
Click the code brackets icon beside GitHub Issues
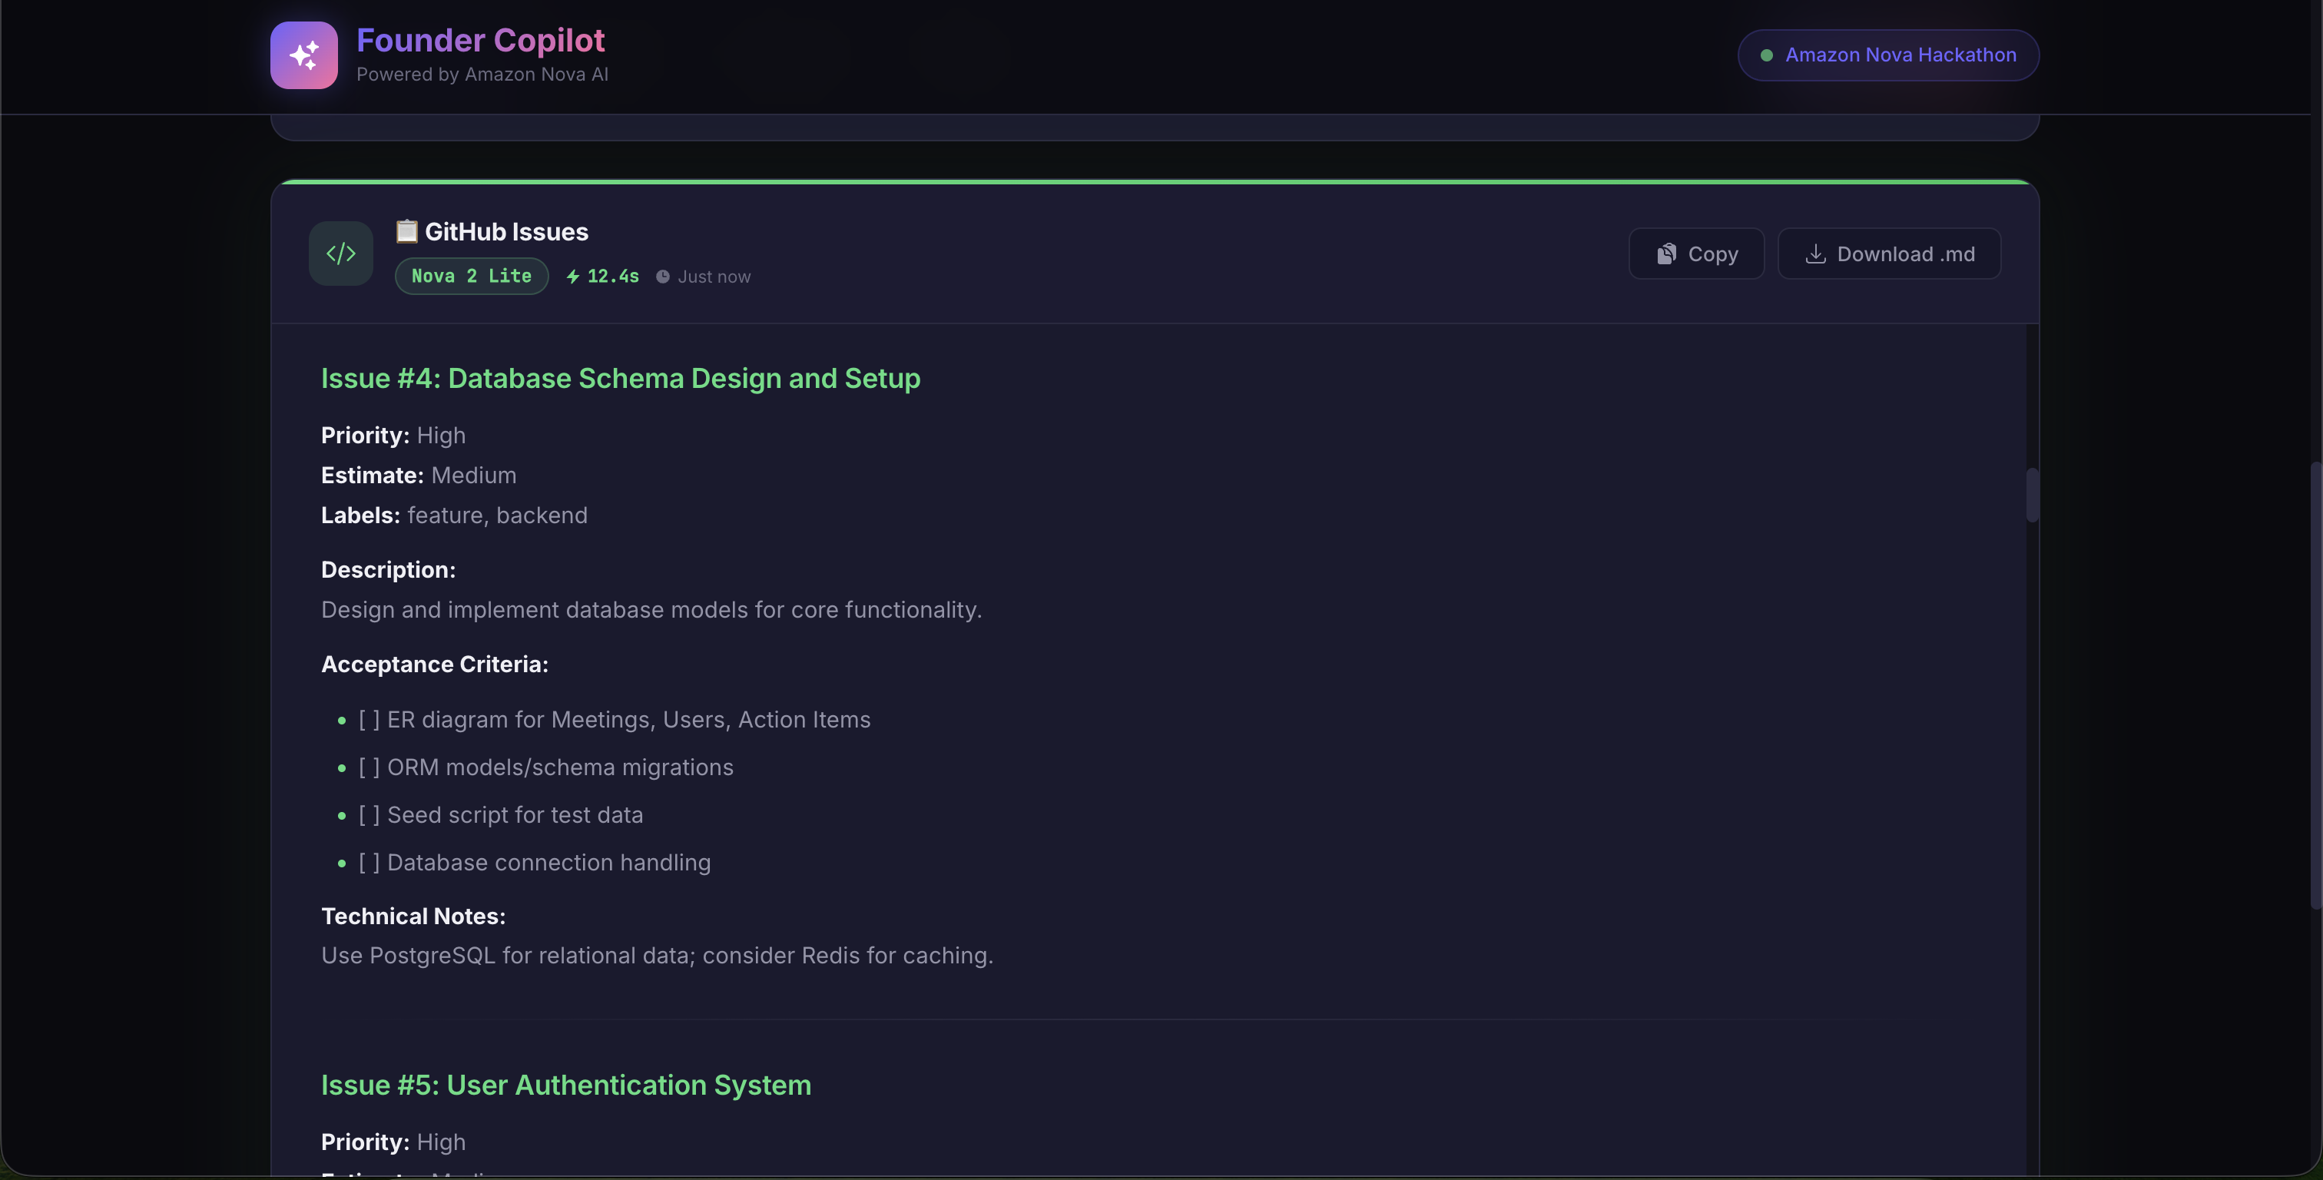point(341,254)
